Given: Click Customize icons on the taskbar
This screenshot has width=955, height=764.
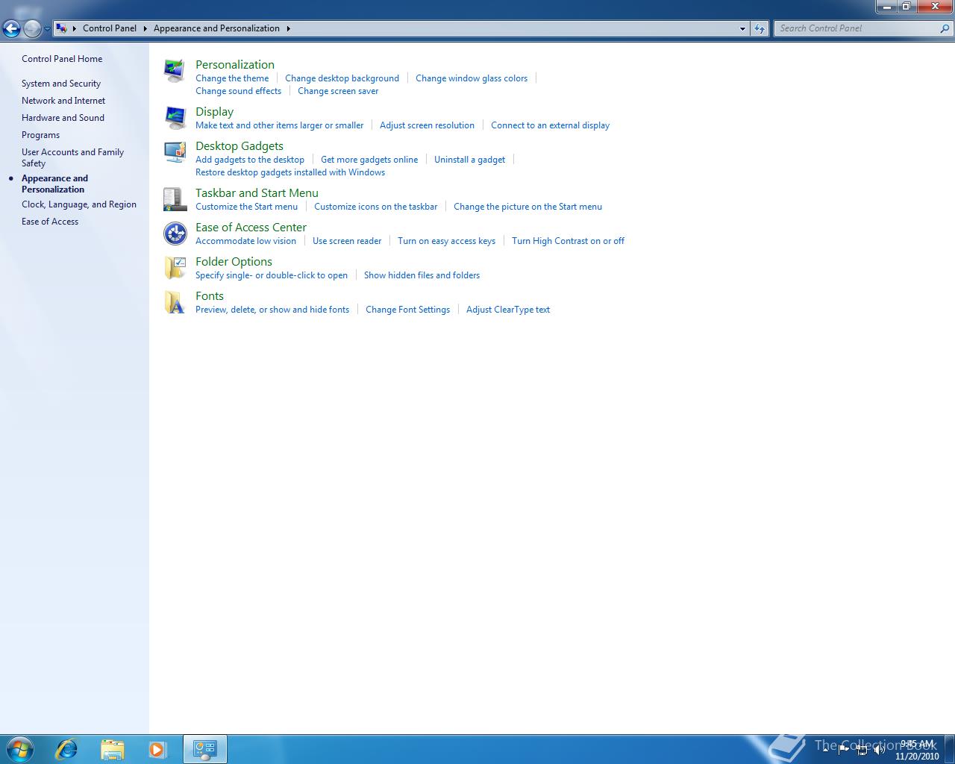Looking at the screenshot, I should [375, 207].
